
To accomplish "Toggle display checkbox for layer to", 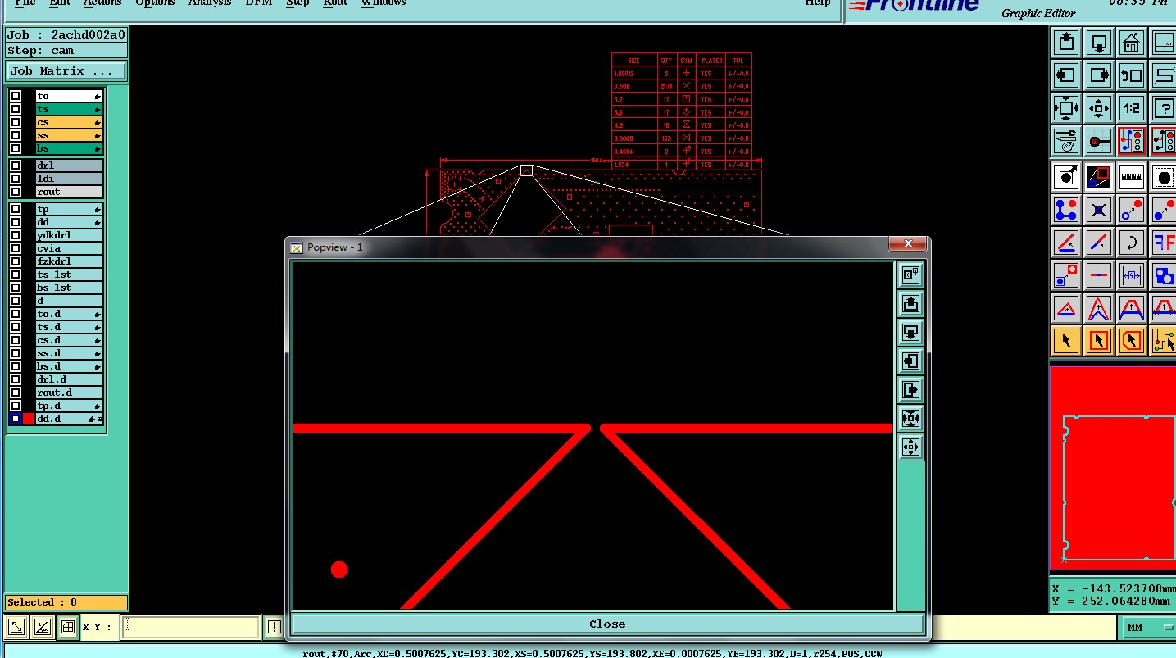I will (16, 96).
